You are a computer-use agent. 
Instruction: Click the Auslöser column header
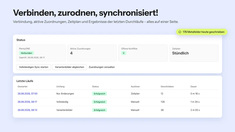[x=135, y=87]
